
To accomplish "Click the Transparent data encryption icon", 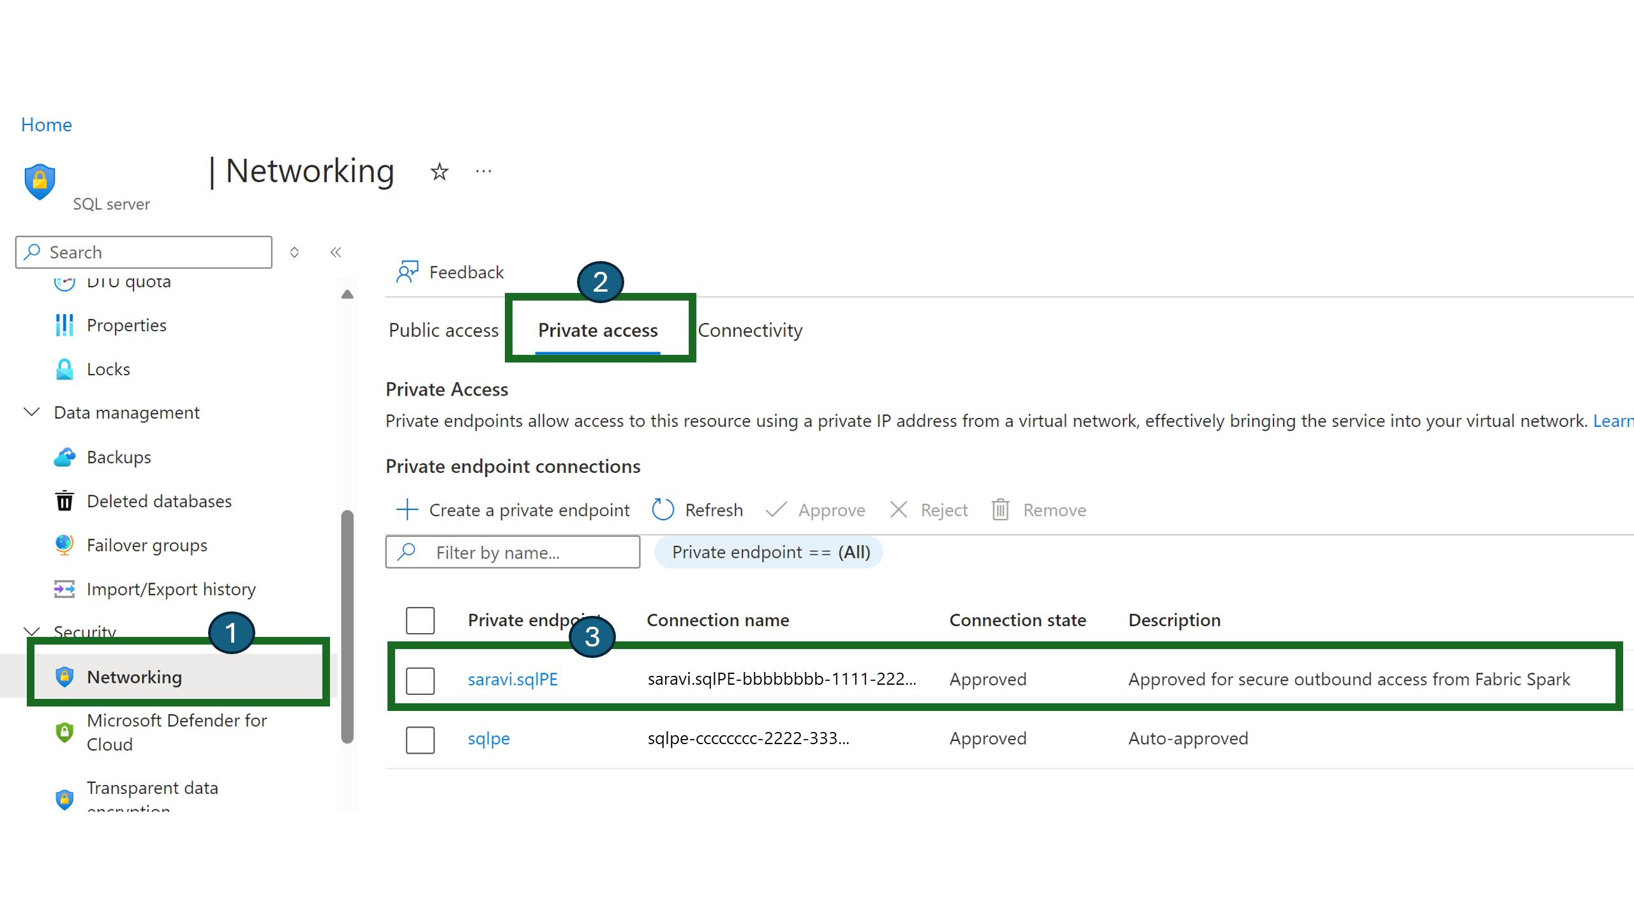I will pos(63,798).
